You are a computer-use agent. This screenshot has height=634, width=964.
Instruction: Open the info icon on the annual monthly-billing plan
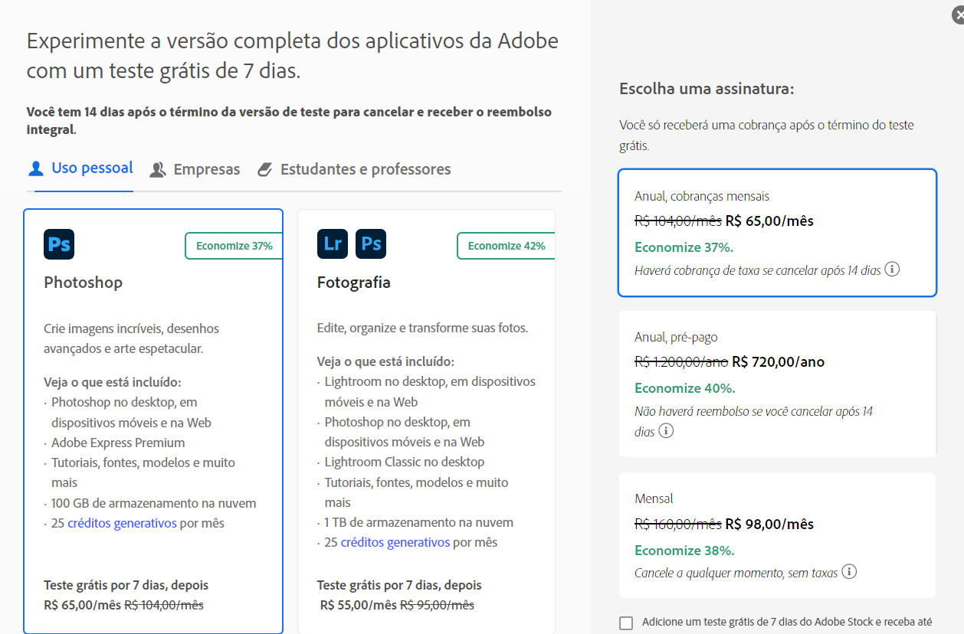coord(894,270)
